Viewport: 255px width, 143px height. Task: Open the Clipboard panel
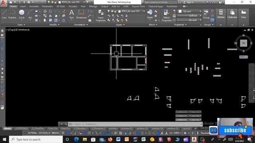point(232,14)
